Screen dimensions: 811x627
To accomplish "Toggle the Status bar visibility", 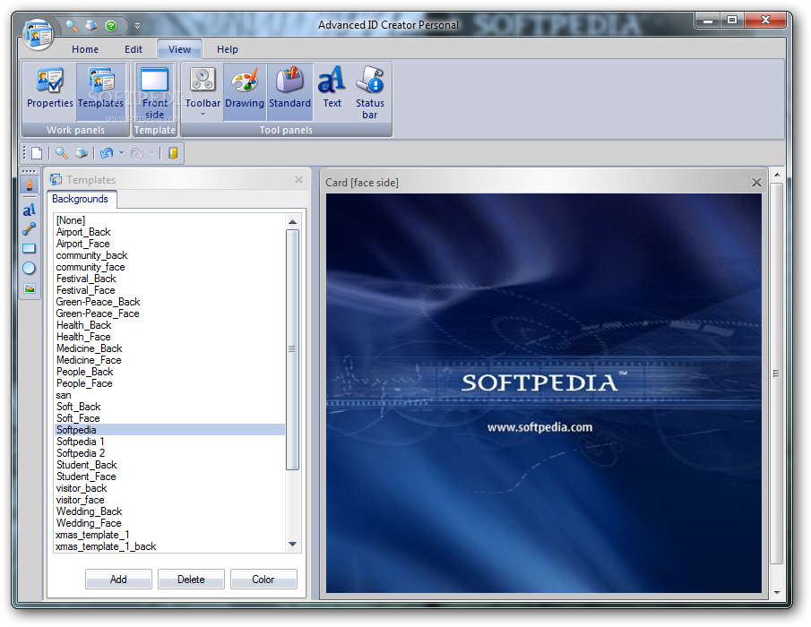I will click(x=370, y=92).
